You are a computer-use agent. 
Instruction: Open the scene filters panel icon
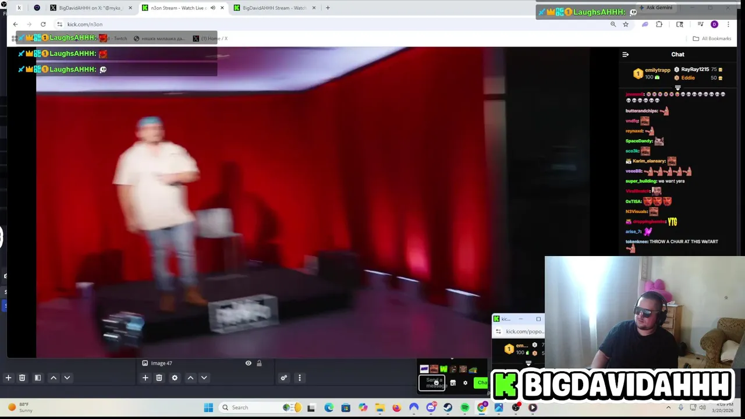coord(38,378)
